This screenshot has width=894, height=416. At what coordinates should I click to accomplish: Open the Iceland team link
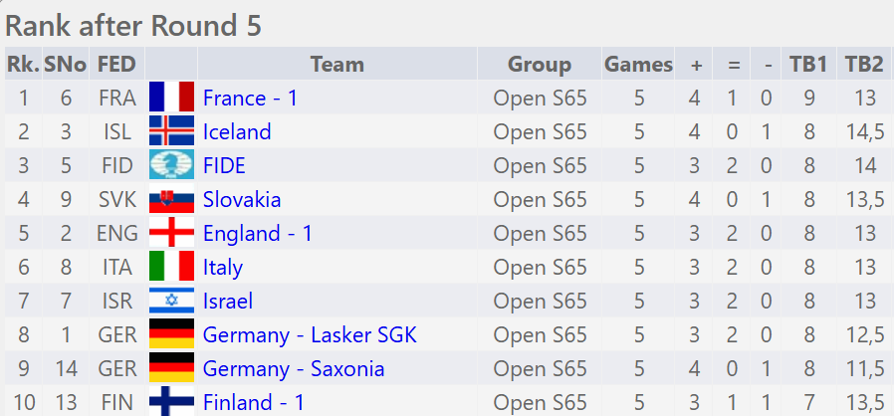point(237,131)
